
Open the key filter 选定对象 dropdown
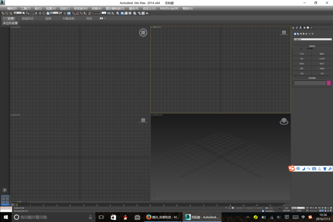[x=298, y=208]
